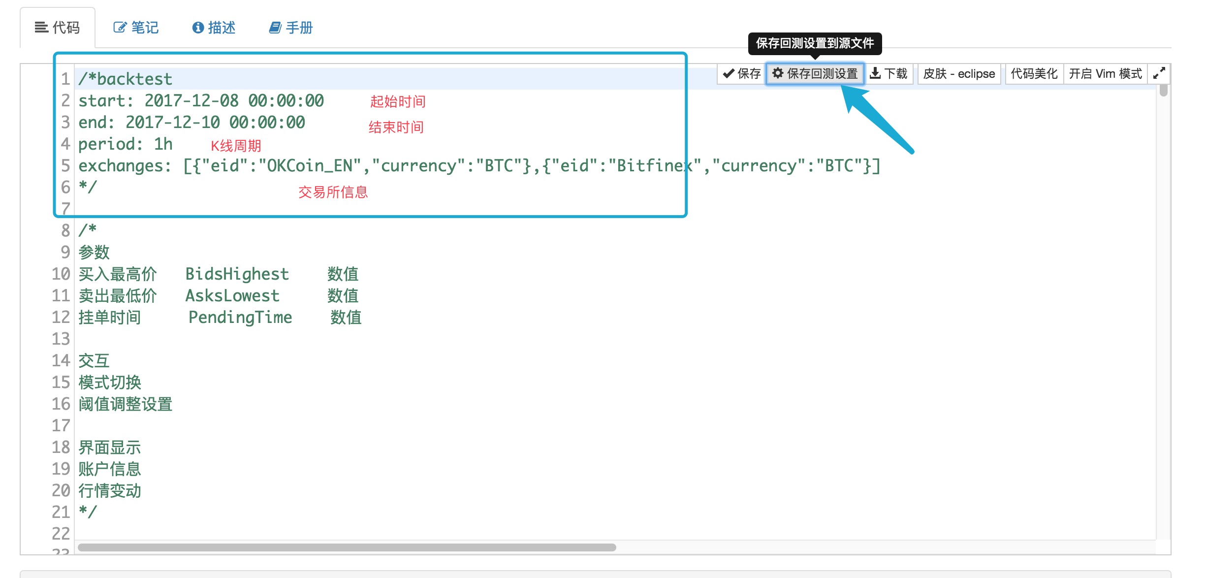Click the info icon on 描述 tab
Viewport: 1207px width, 578px height.
(x=198, y=28)
